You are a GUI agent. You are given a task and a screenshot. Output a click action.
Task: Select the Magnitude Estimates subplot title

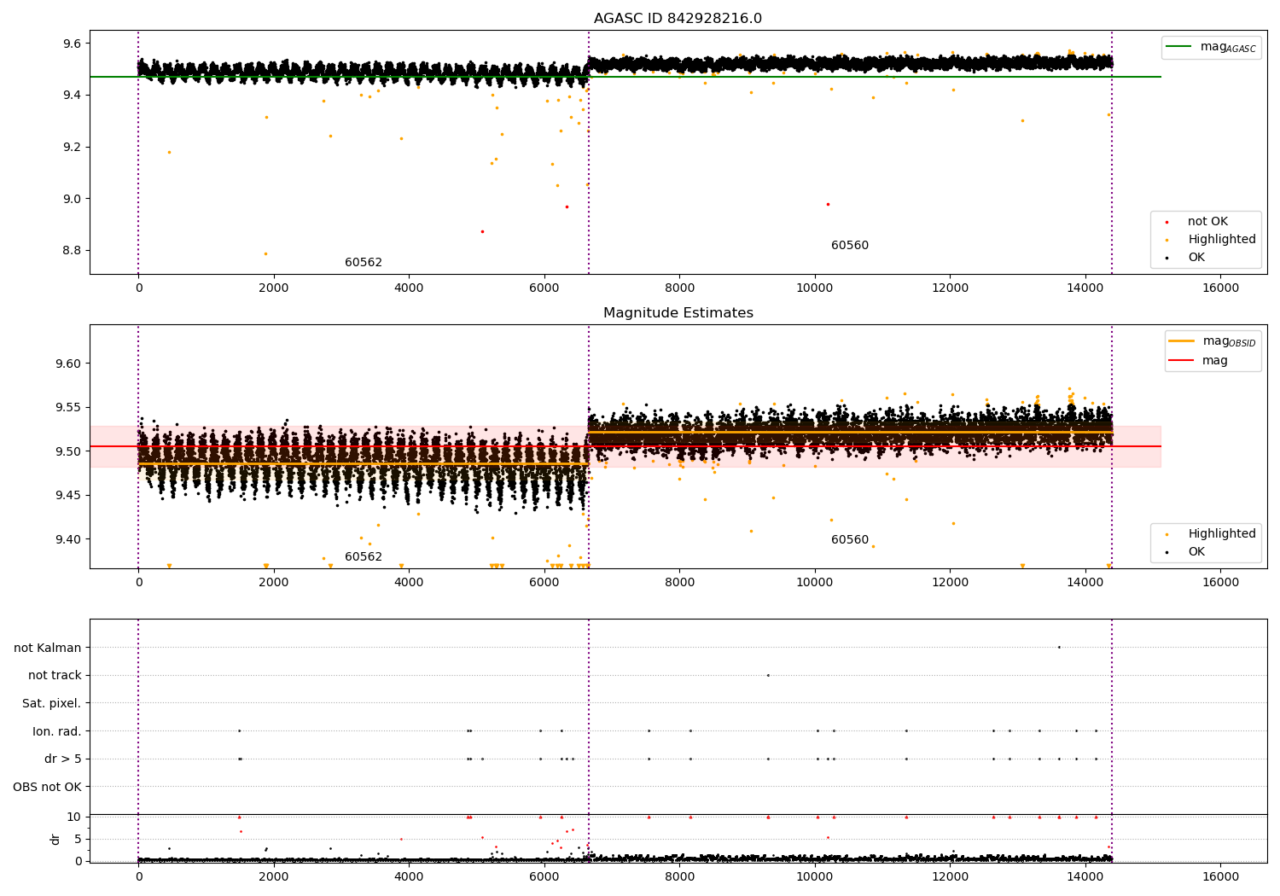pyautogui.click(x=678, y=313)
